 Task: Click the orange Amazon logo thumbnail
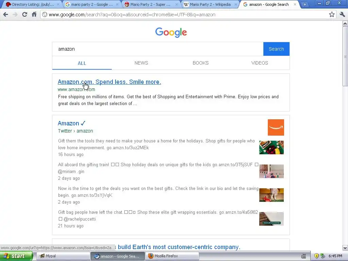click(276, 127)
